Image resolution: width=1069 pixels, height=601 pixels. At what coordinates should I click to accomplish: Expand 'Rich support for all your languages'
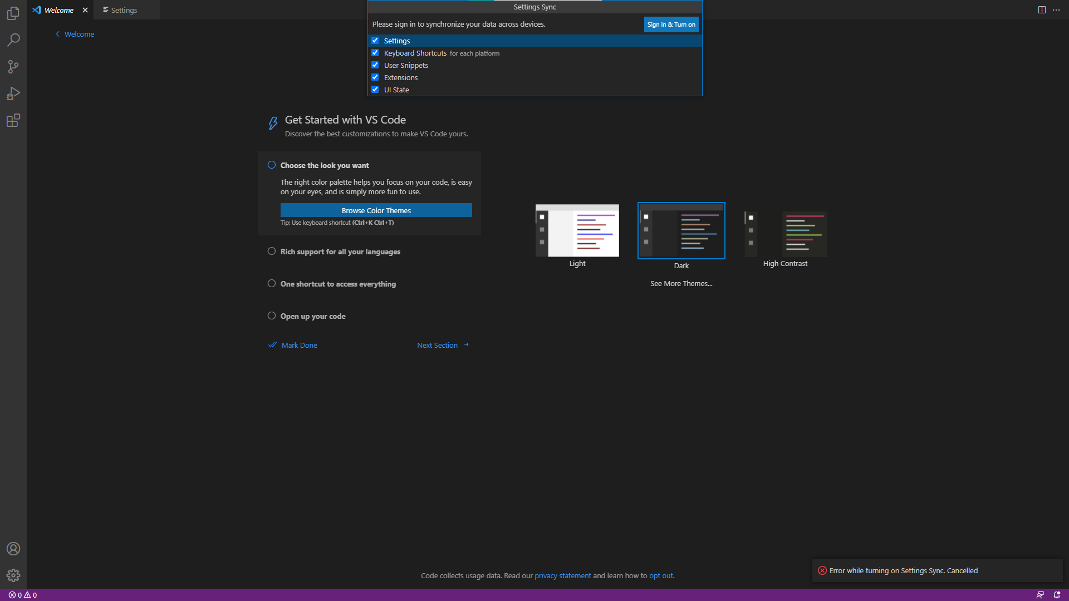pyautogui.click(x=340, y=252)
